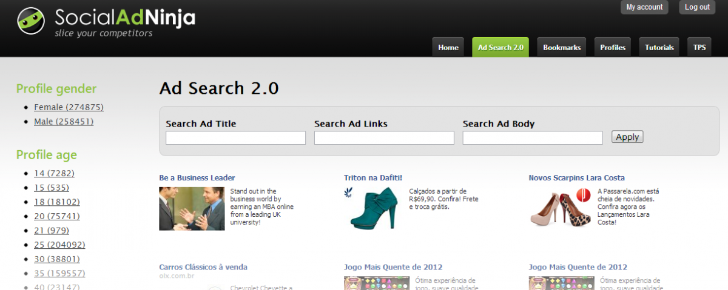Switch to the Bookmarks tab
This screenshot has width=728, height=290.
(561, 47)
